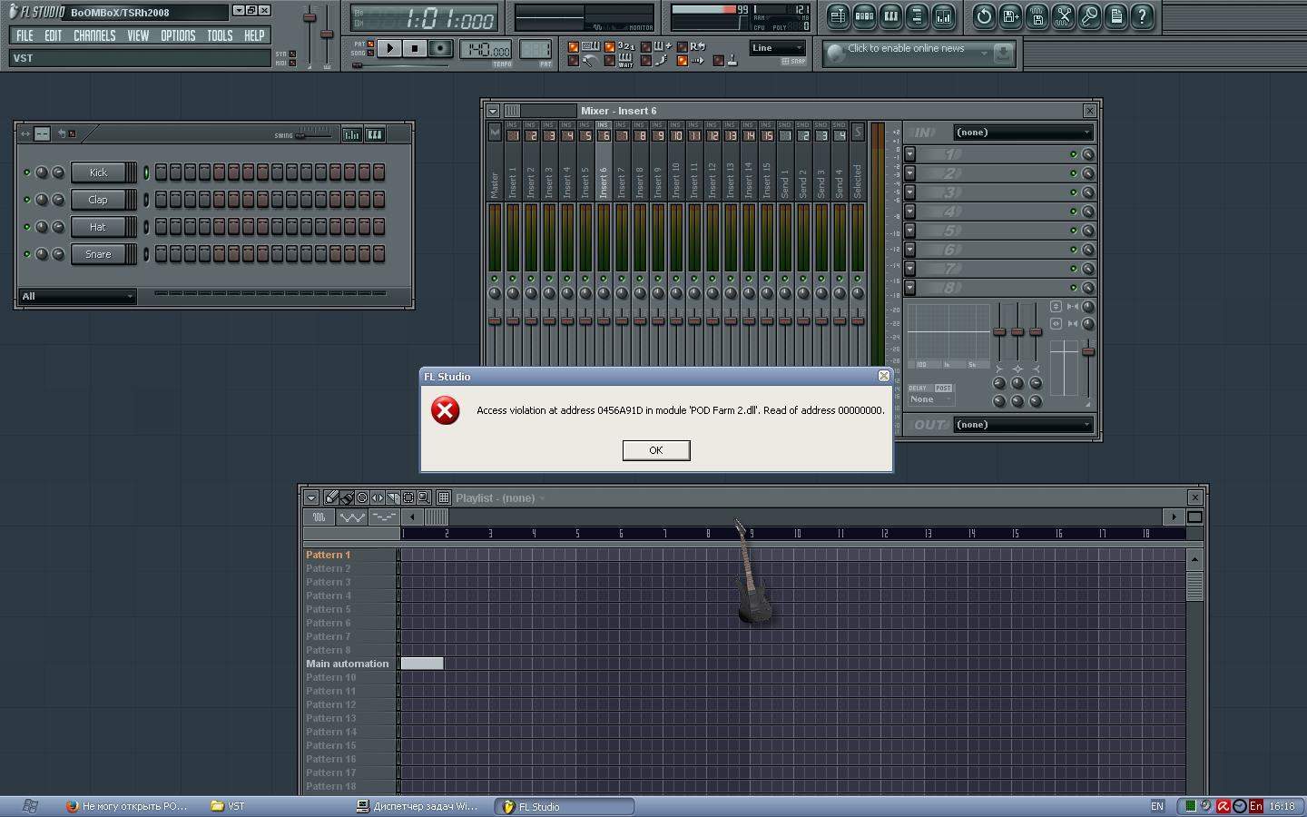Select the selection tool in Playlist
The image size is (1307, 817).
click(x=408, y=497)
